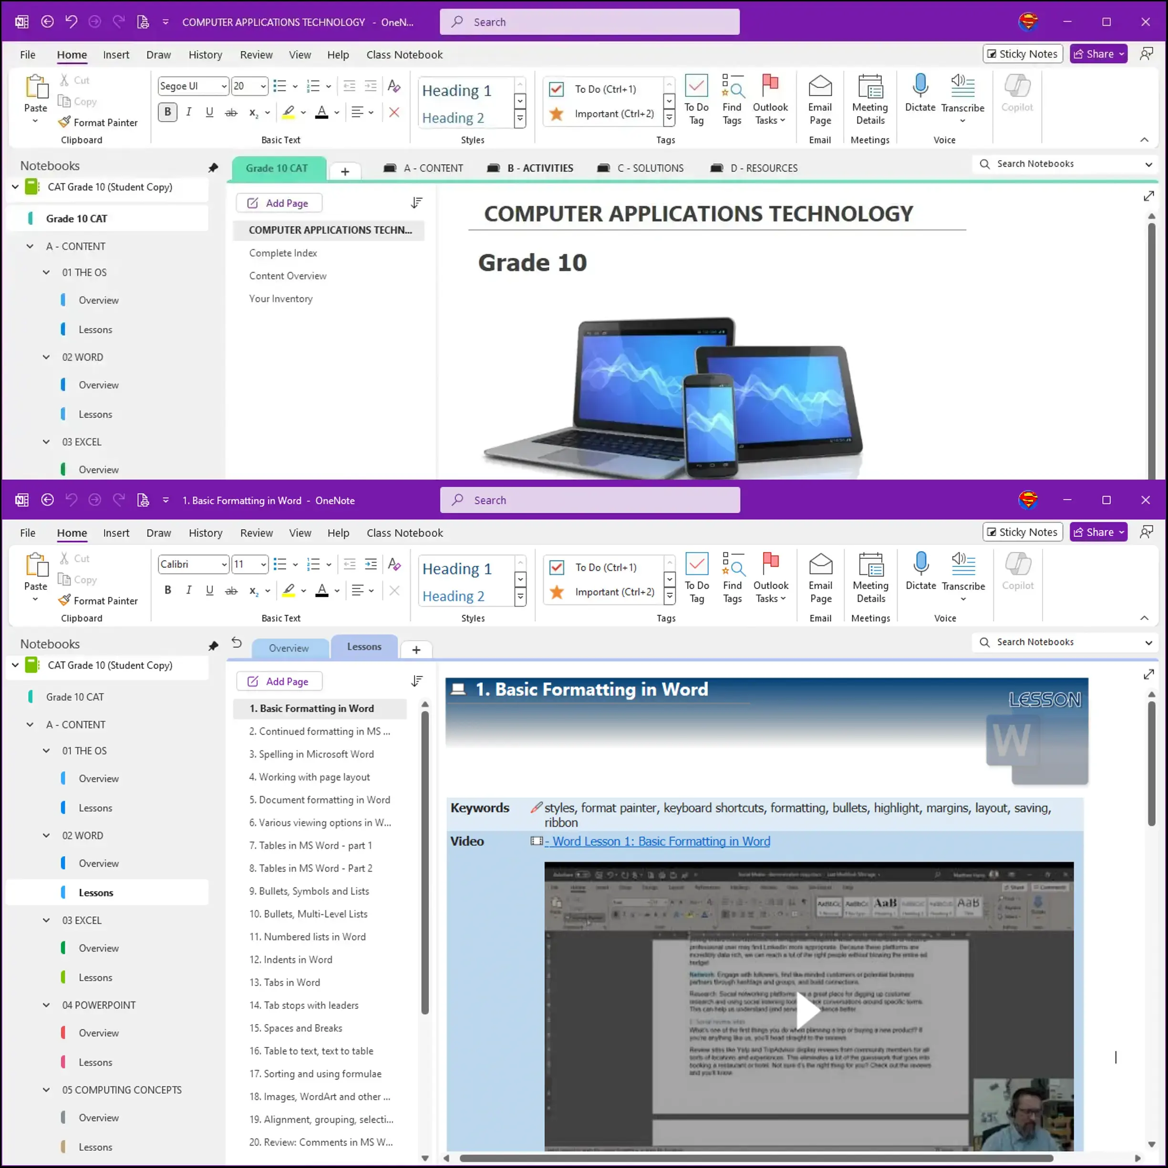The image size is (1168, 1168).
Task: Open font size 11 dropdown in bottom window
Action: pyautogui.click(x=263, y=564)
